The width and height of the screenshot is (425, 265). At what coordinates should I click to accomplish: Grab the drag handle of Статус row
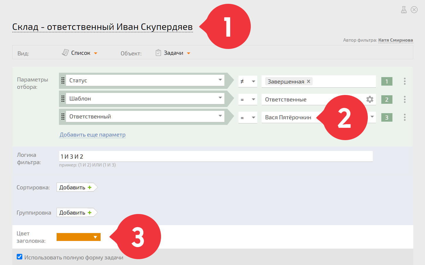click(63, 81)
